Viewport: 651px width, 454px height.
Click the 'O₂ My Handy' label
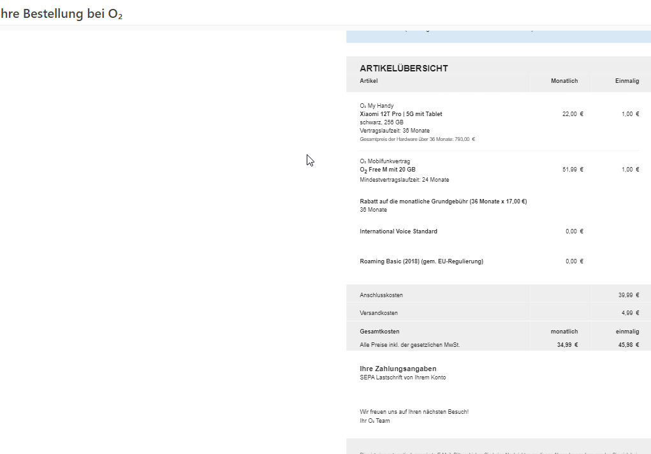(x=377, y=106)
